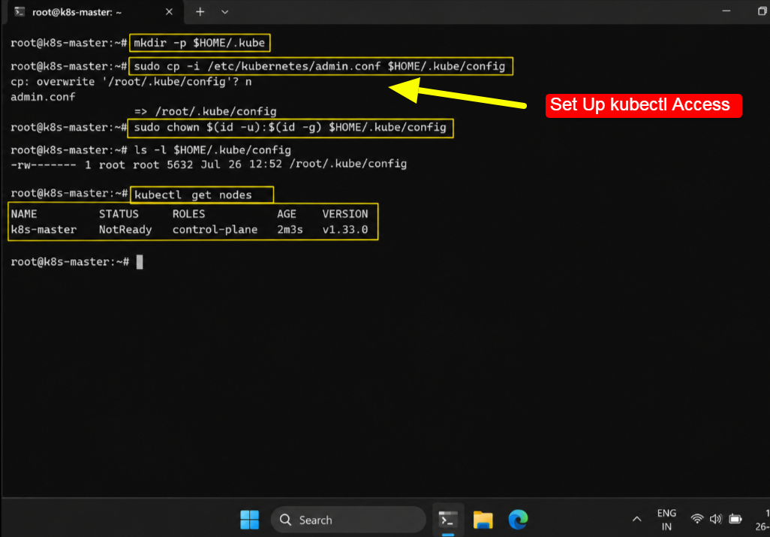Screen dimensions: 770x537
Task: Click the 'NotReady' status value
Action: tap(125, 229)
